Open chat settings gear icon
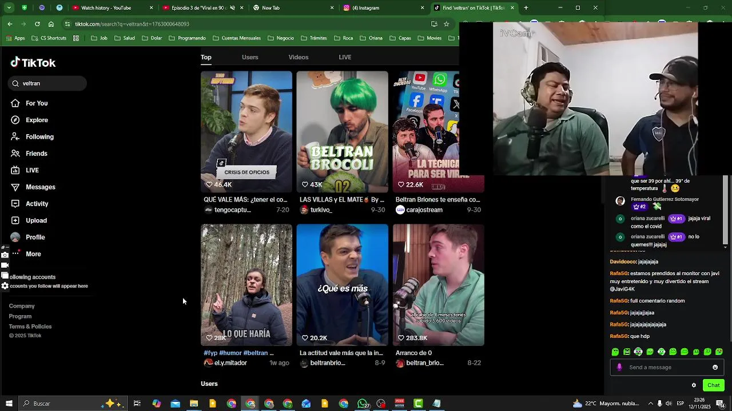Viewport: 732px width, 411px height. (694, 385)
